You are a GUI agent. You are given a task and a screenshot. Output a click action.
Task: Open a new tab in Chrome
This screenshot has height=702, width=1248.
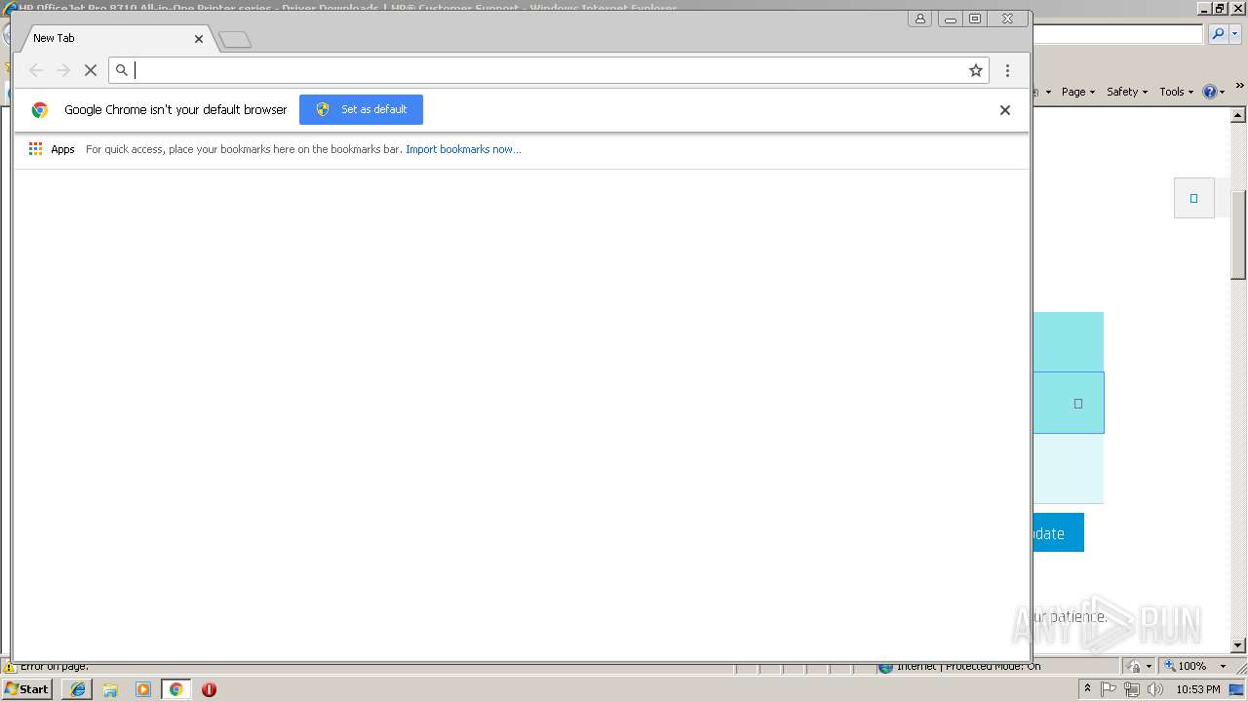tap(235, 40)
